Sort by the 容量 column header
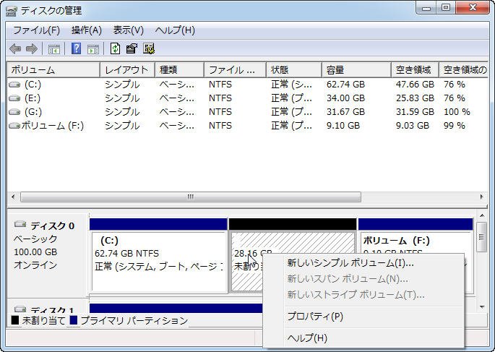 356,70
